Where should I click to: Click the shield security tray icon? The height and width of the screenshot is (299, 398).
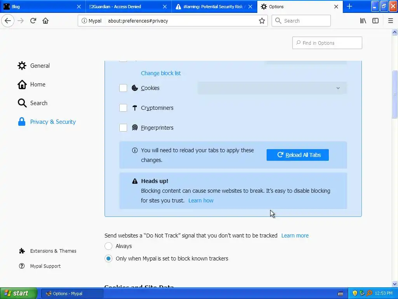point(355,293)
